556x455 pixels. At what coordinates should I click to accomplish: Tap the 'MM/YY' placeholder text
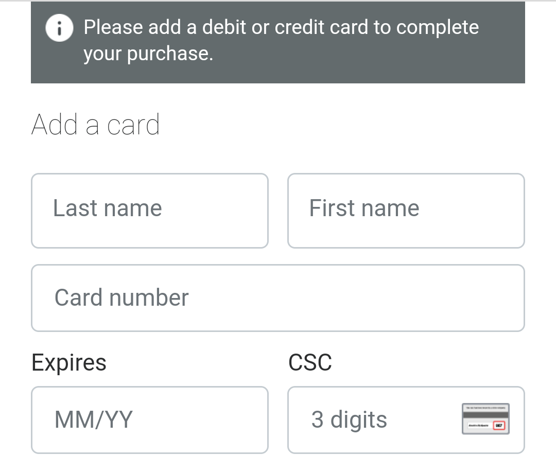point(94,419)
